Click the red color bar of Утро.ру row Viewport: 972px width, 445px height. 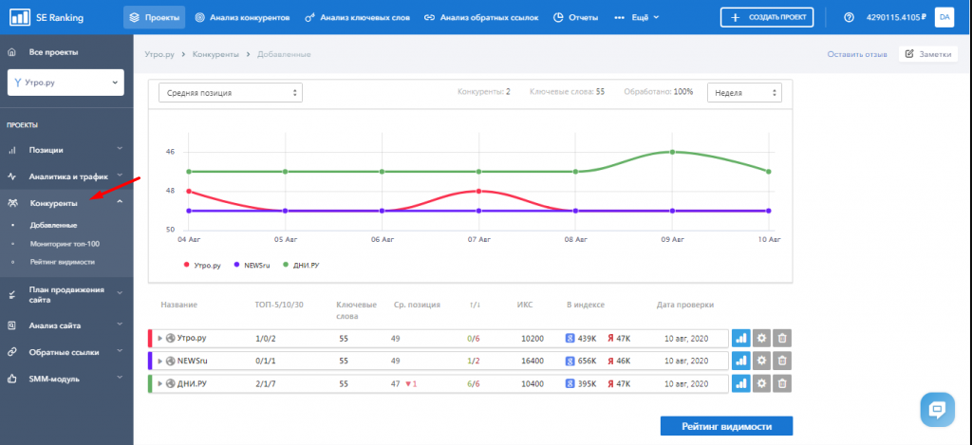150,338
